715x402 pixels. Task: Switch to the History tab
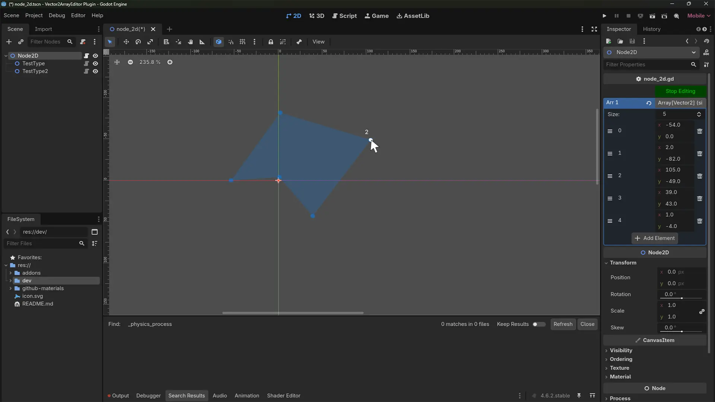coord(652,29)
